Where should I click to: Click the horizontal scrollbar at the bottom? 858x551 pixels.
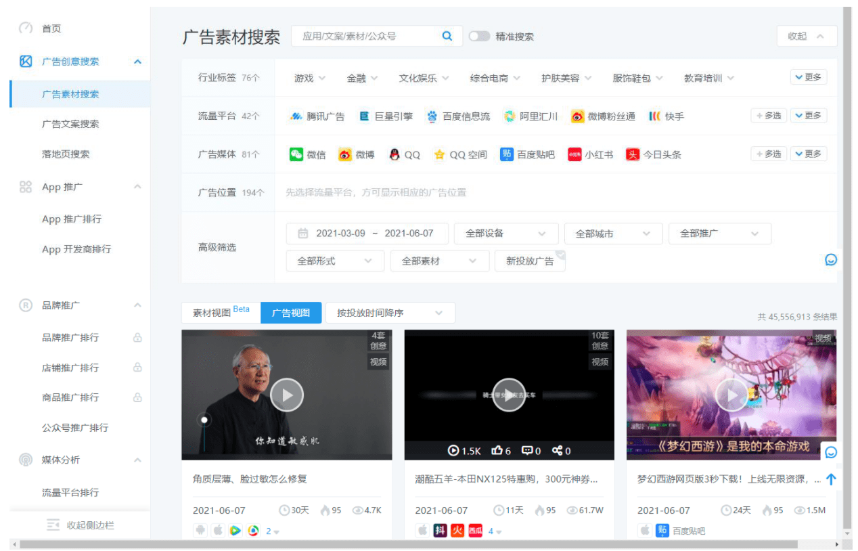(x=408, y=544)
